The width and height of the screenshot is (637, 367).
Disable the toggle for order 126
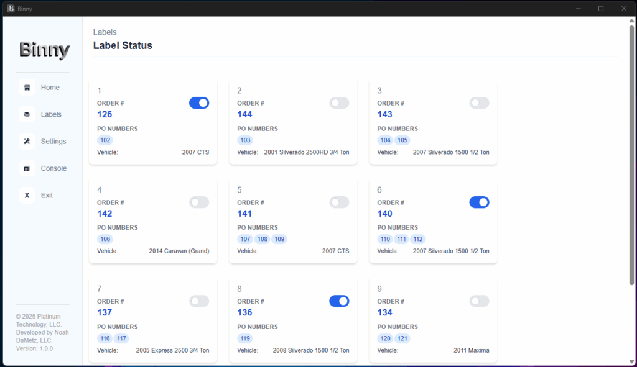[199, 103]
